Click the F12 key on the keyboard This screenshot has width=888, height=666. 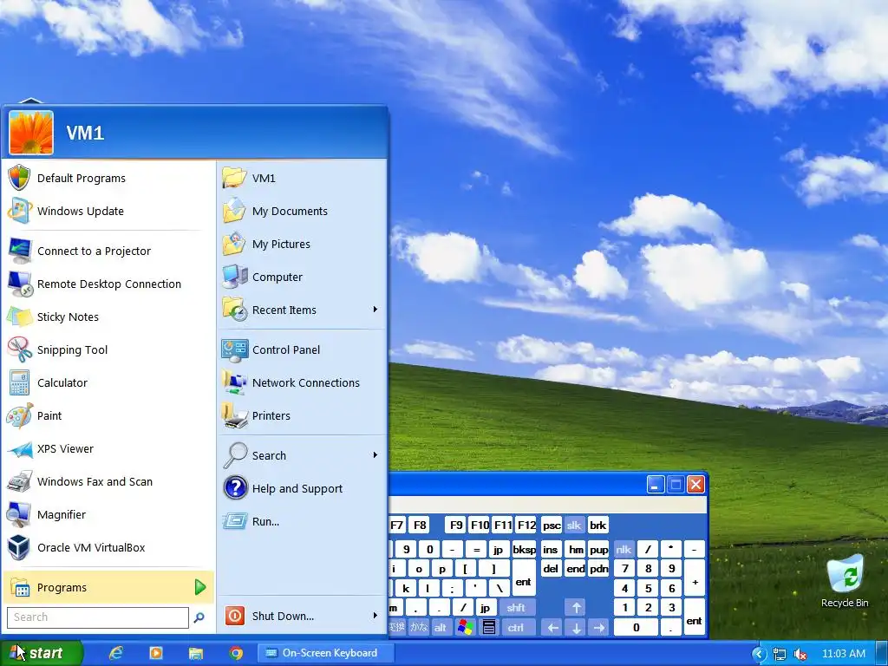[526, 525]
